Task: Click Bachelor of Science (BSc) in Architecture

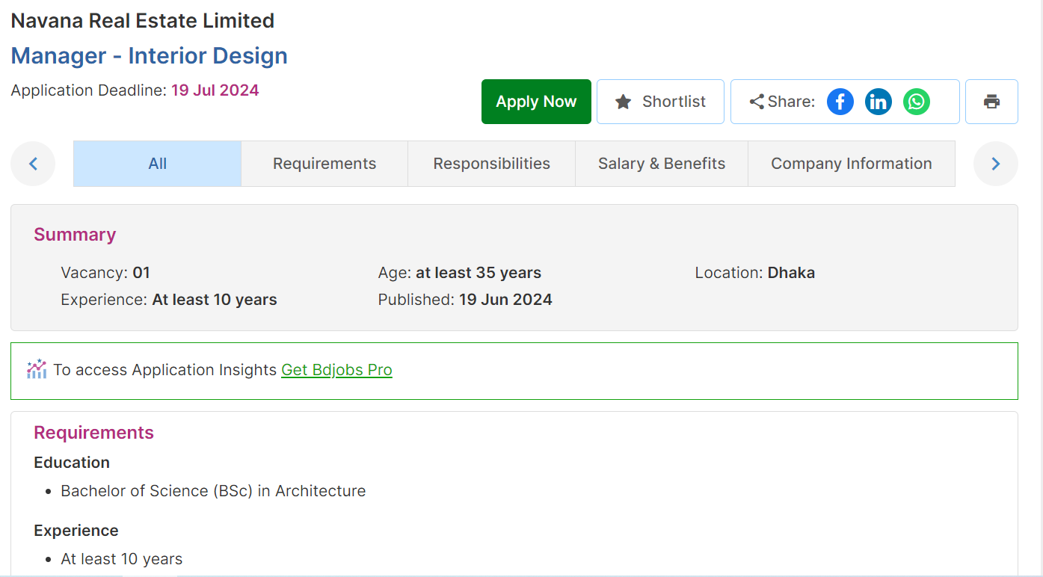Action: coord(213,491)
